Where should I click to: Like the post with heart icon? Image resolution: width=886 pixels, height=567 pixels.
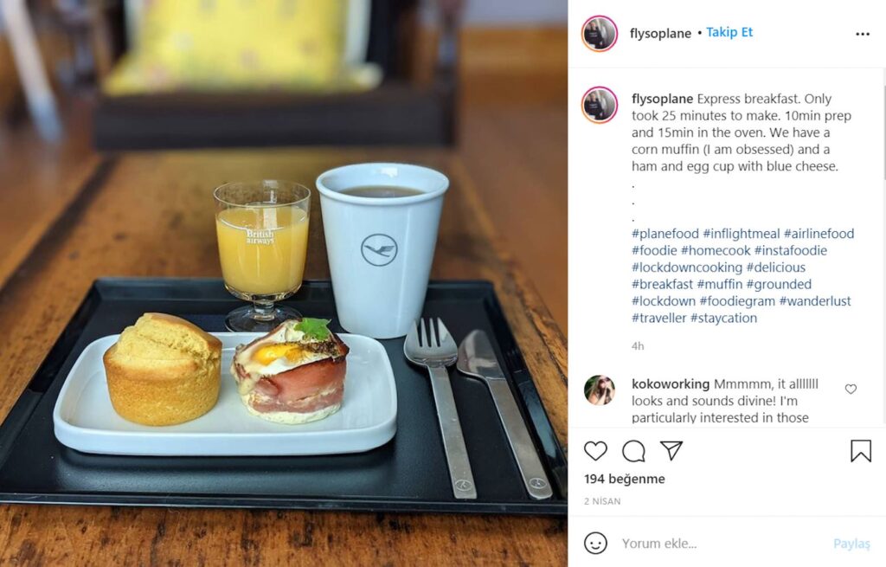pyautogui.click(x=595, y=450)
